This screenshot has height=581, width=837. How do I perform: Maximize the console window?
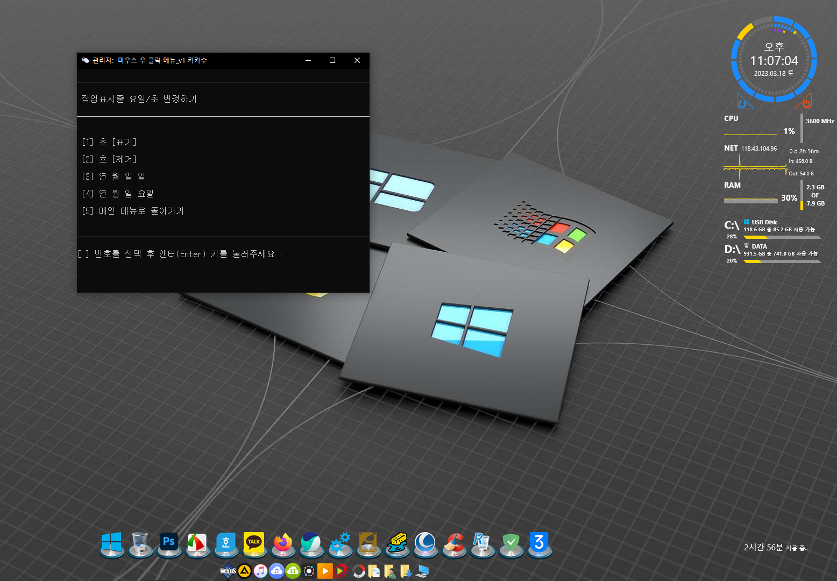click(332, 60)
